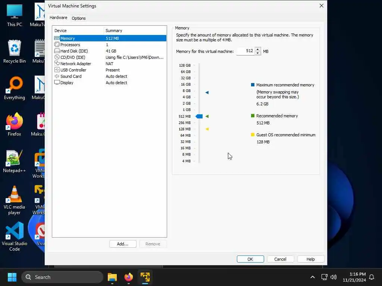This screenshot has height=286, width=382.
Task: Close the Virtual Machine Settings dialog
Action: (321, 6)
